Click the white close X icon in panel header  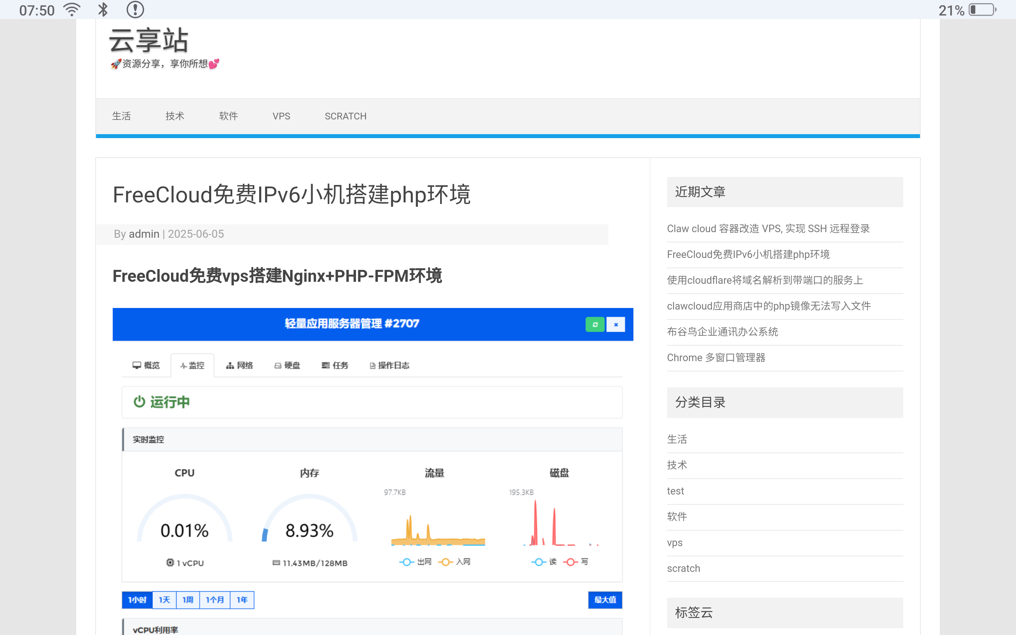(616, 325)
